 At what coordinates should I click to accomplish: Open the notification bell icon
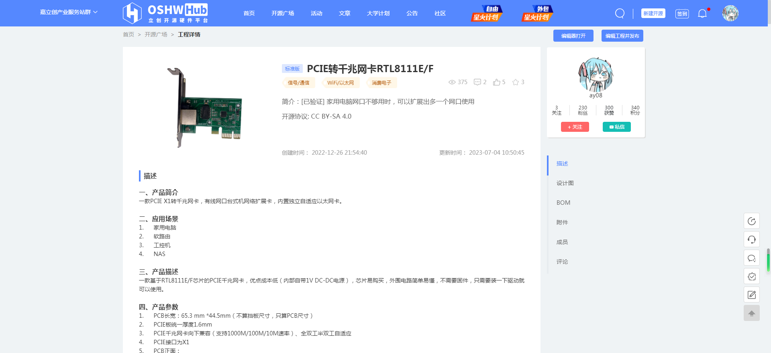[x=702, y=14]
